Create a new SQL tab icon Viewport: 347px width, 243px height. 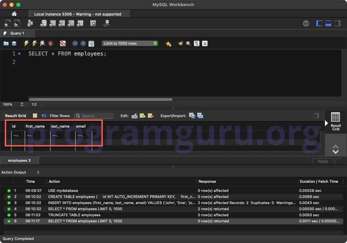click(7, 23)
